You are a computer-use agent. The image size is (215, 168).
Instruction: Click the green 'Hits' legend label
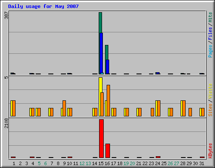[210, 17]
